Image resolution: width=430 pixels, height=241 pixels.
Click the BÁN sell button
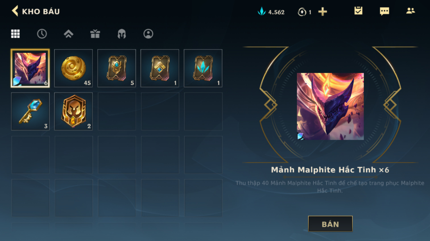coord(330,224)
